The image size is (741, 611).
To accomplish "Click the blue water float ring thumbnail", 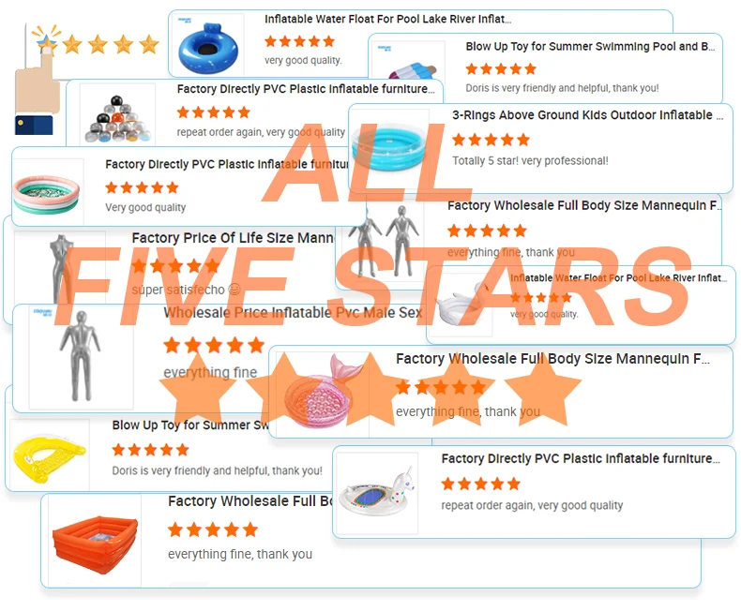I will tap(205, 47).
